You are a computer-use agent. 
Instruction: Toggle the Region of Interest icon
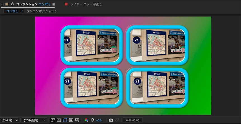point(71,120)
